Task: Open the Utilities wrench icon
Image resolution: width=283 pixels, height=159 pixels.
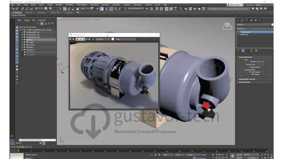Action: [x=260, y=21]
